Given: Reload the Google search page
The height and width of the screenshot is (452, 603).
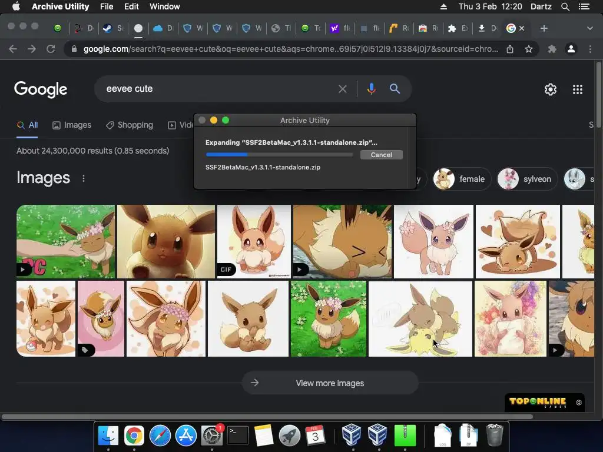Looking at the screenshot, I should 51,49.
